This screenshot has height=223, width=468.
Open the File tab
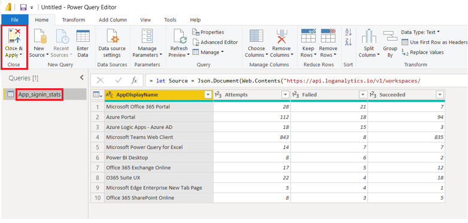[x=14, y=20]
